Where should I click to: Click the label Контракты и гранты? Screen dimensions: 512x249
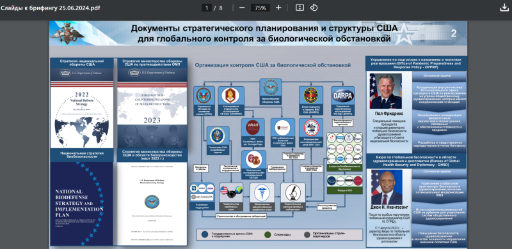(x=201, y=169)
